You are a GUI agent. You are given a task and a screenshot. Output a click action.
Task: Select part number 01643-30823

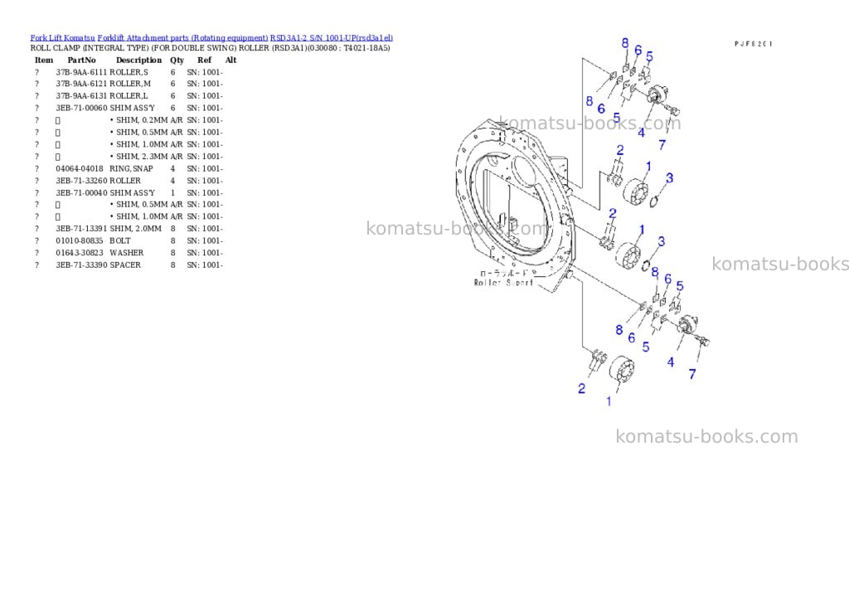(79, 253)
